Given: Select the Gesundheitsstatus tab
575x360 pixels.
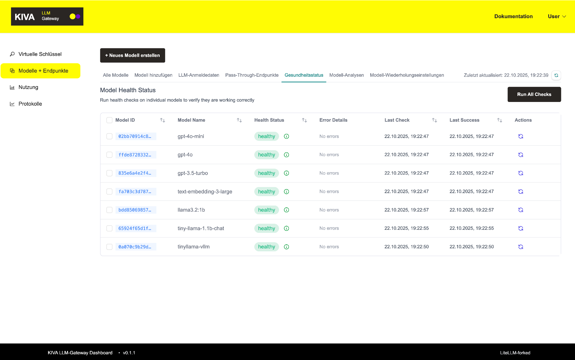Looking at the screenshot, I should [304, 75].
